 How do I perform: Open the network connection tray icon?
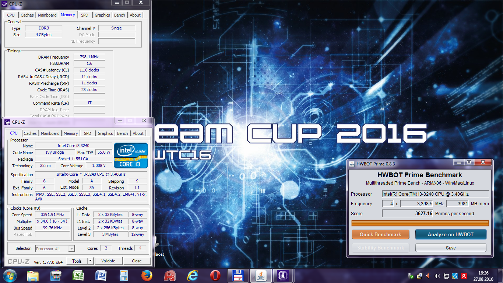pyautogui.click(x=446, y=276)
